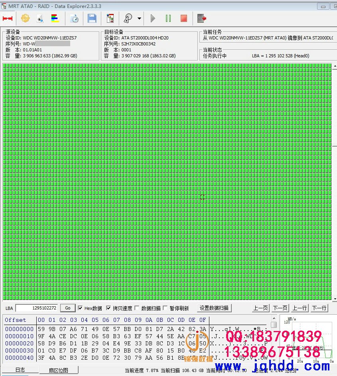The image size is (337, 376).
Task: Click the 上一行 previous row button
Action: pos(300,308)
